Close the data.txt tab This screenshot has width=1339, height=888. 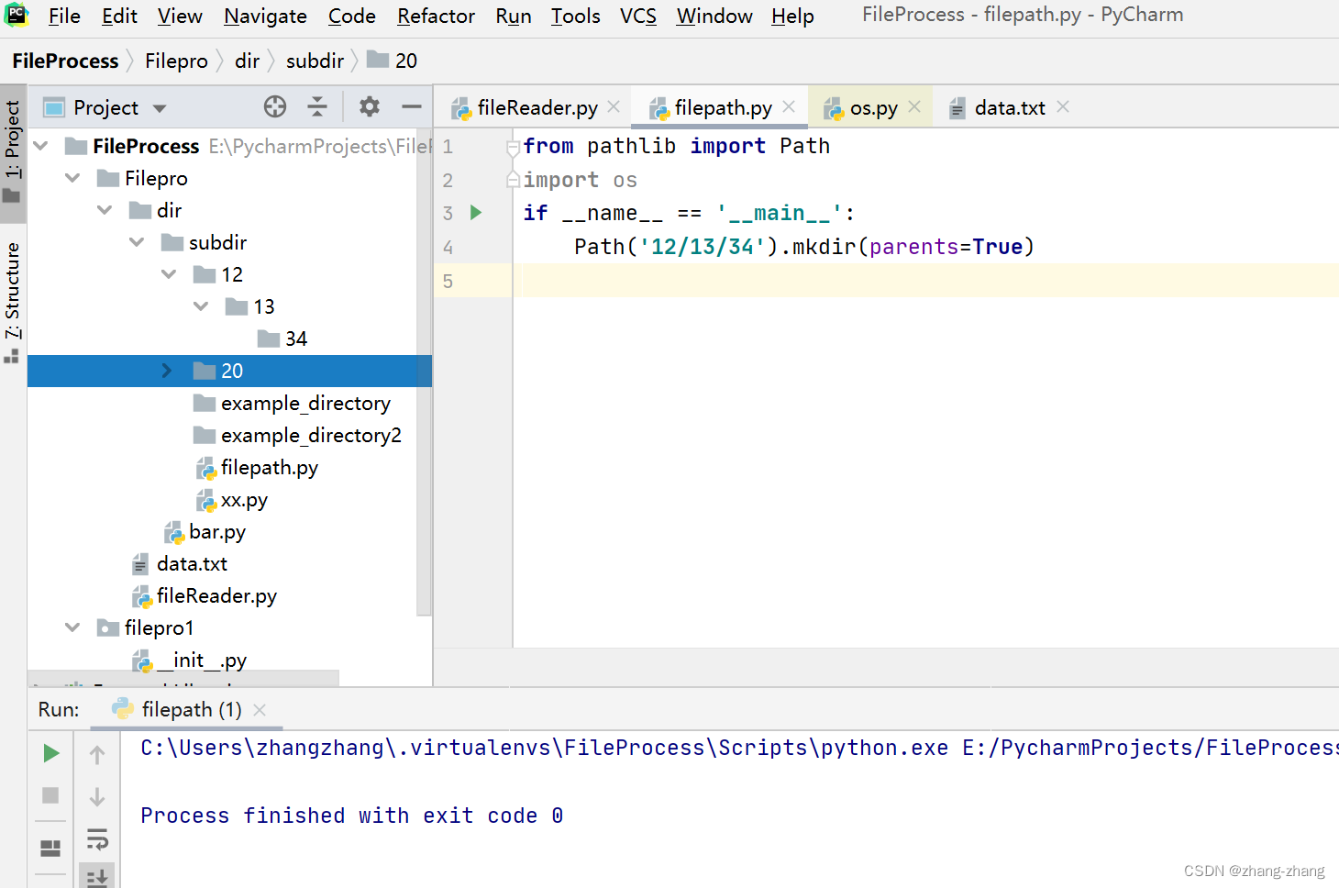coord(1063,106)
